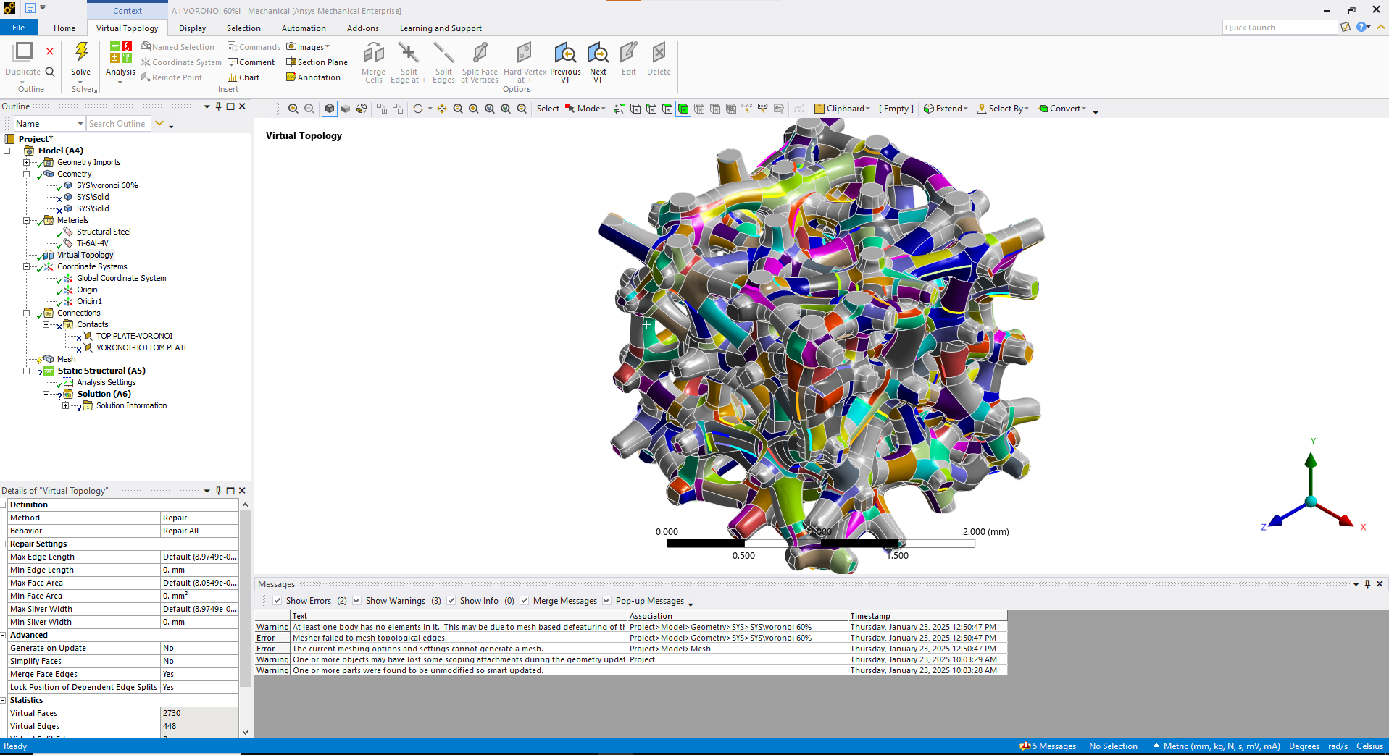Collapse the Static Structural (A5) tree node
Viewport: 1389px width, 755px height.
(x=26, y=371)
